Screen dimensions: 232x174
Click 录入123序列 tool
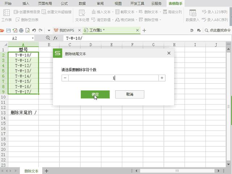[215, 12]
